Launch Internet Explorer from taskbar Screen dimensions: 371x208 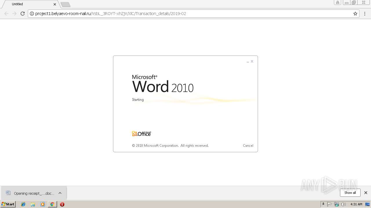click(x=23, y=204)
